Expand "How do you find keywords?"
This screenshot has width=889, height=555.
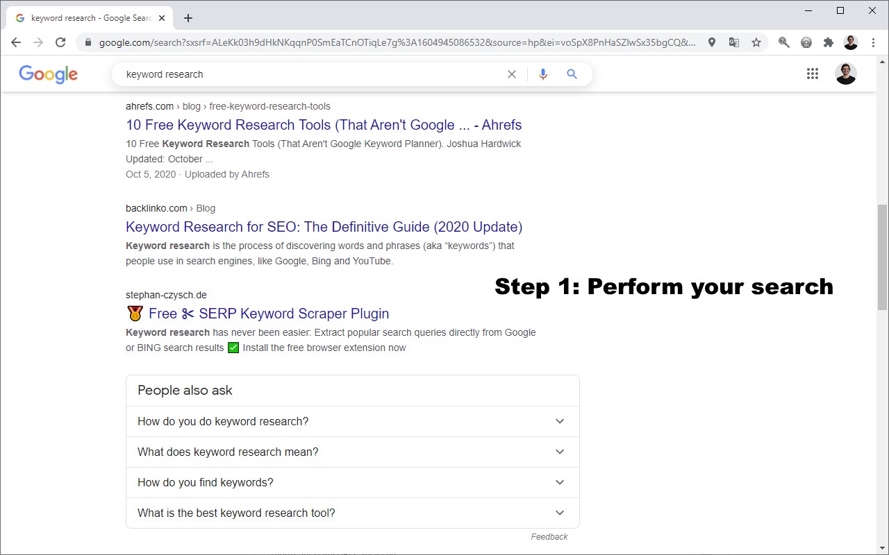(352, 482)
